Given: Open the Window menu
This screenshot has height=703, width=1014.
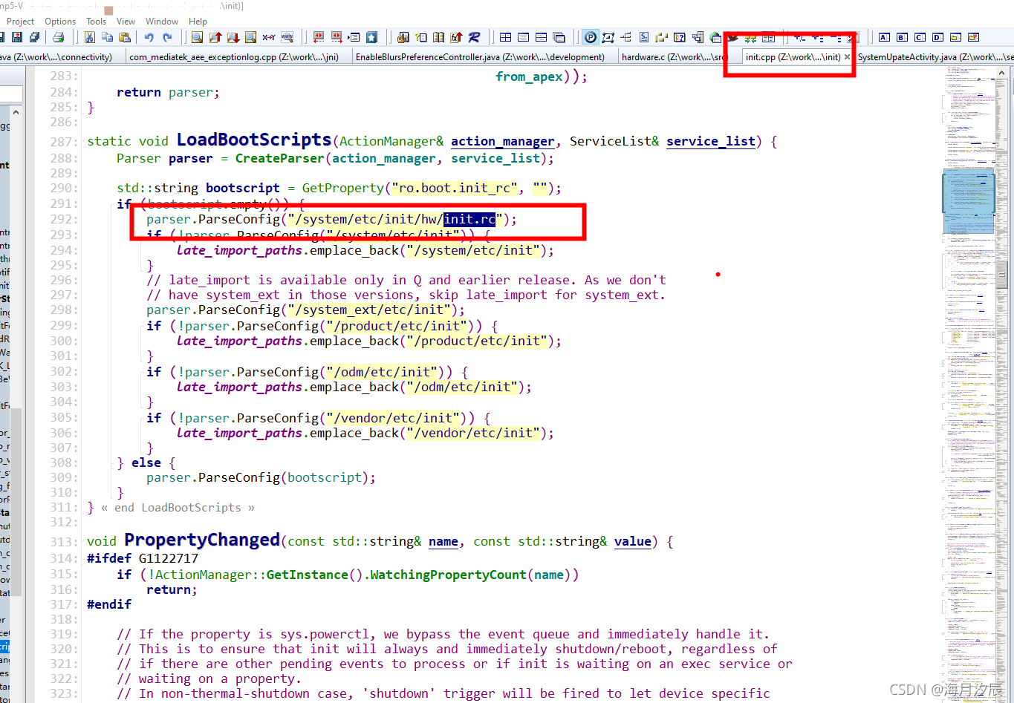Looking at the screenshot, I should tap(162, 22).
